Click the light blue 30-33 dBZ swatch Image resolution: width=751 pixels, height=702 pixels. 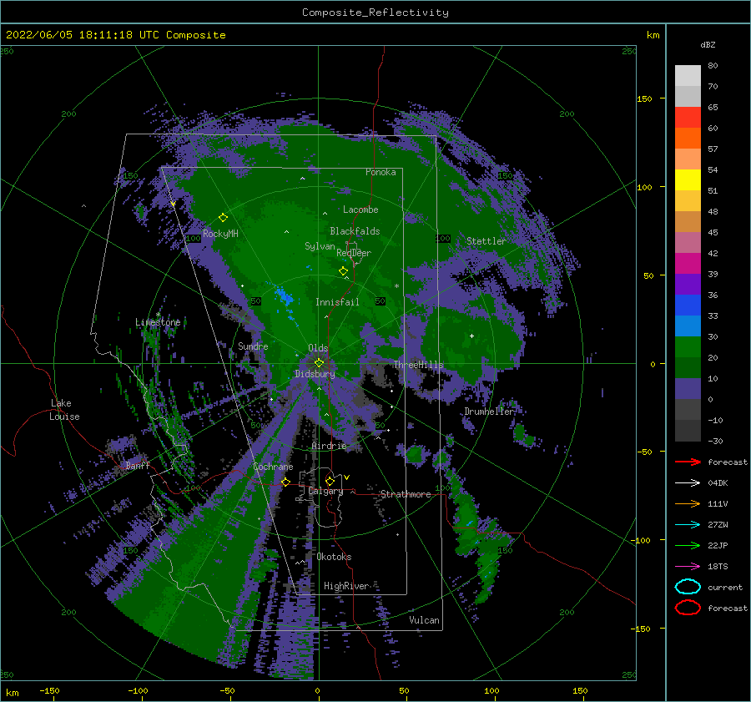688,326
